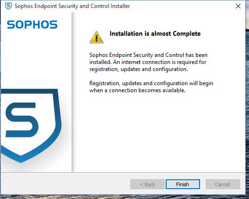Viewport: 249px width, 199px height.
Task: Click the empty white area below the messages
Action: click(159, 132)
